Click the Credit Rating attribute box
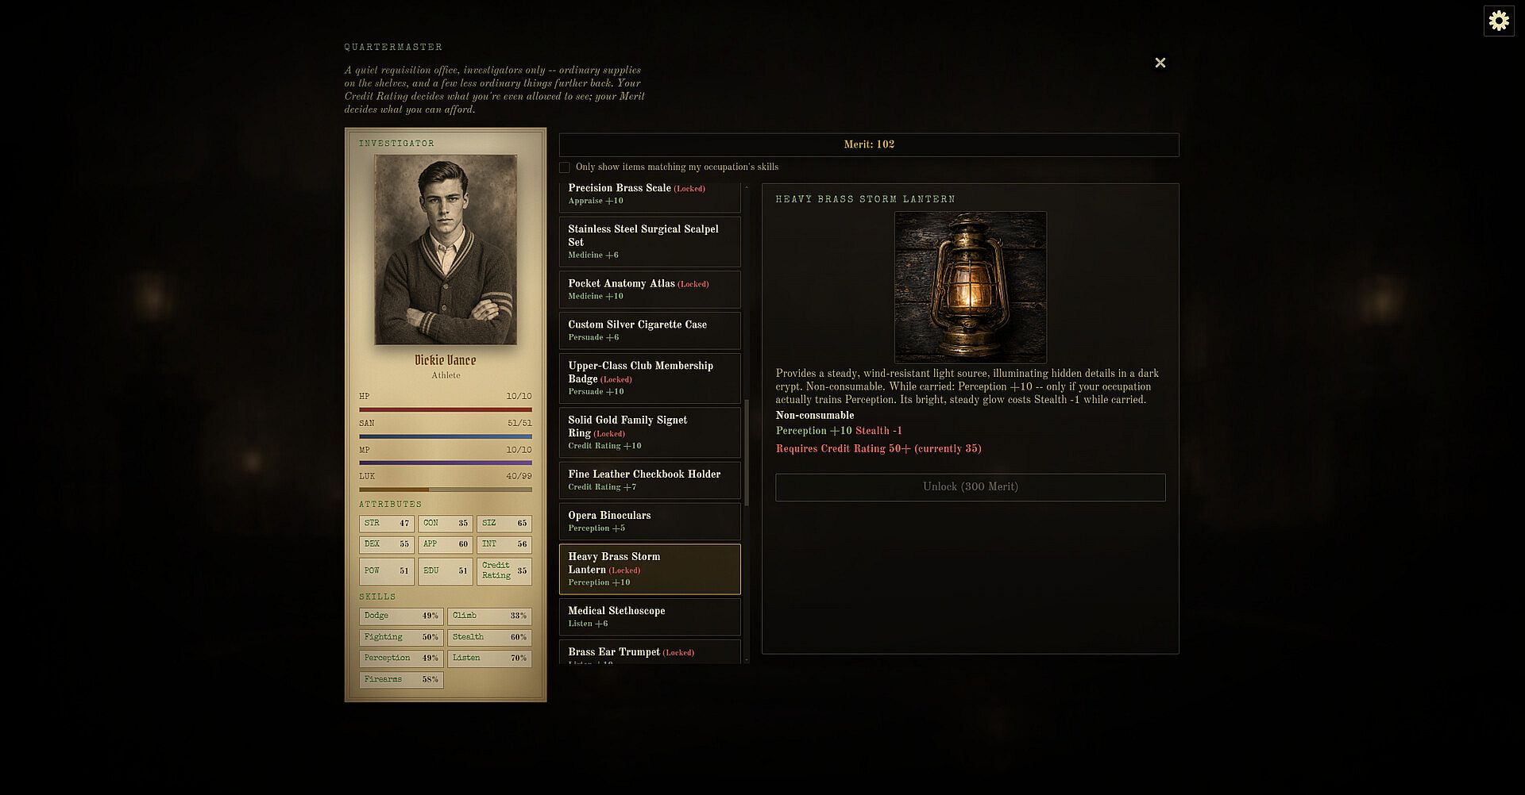This screenshot has width=1525, height=795. tap(504, 570)
